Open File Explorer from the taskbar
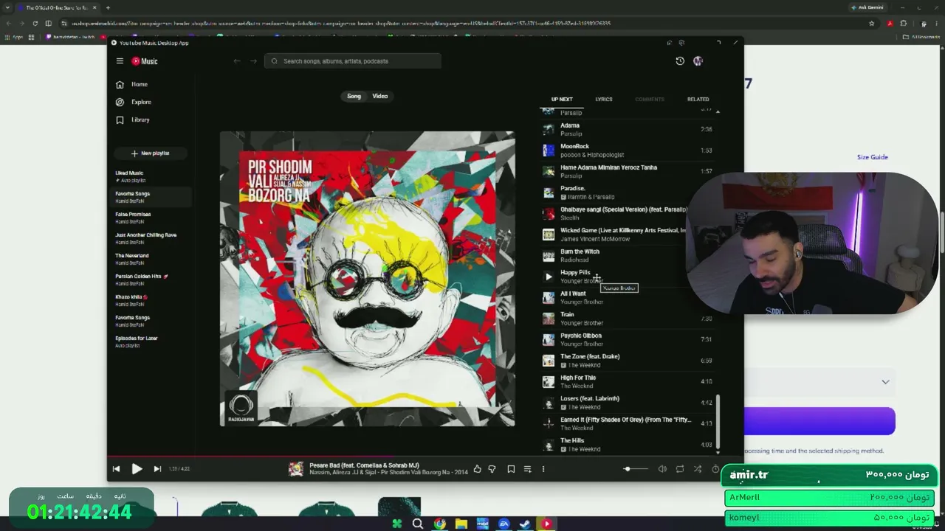The width and height of the screenshot is (945, 531). pyautogui.click(x=461, y=524)
